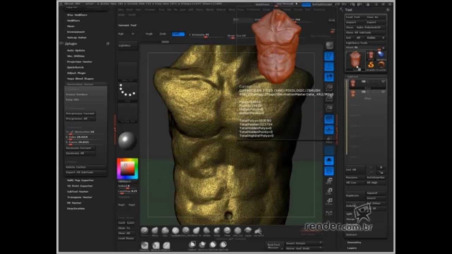Viewport: 452px width, 254px height.
Task: Select the hPolish brush icon
Action: [x=207, y=231]
